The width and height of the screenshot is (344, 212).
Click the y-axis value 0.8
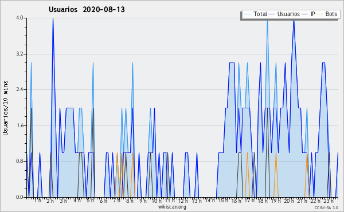click(x=19, y=162)
